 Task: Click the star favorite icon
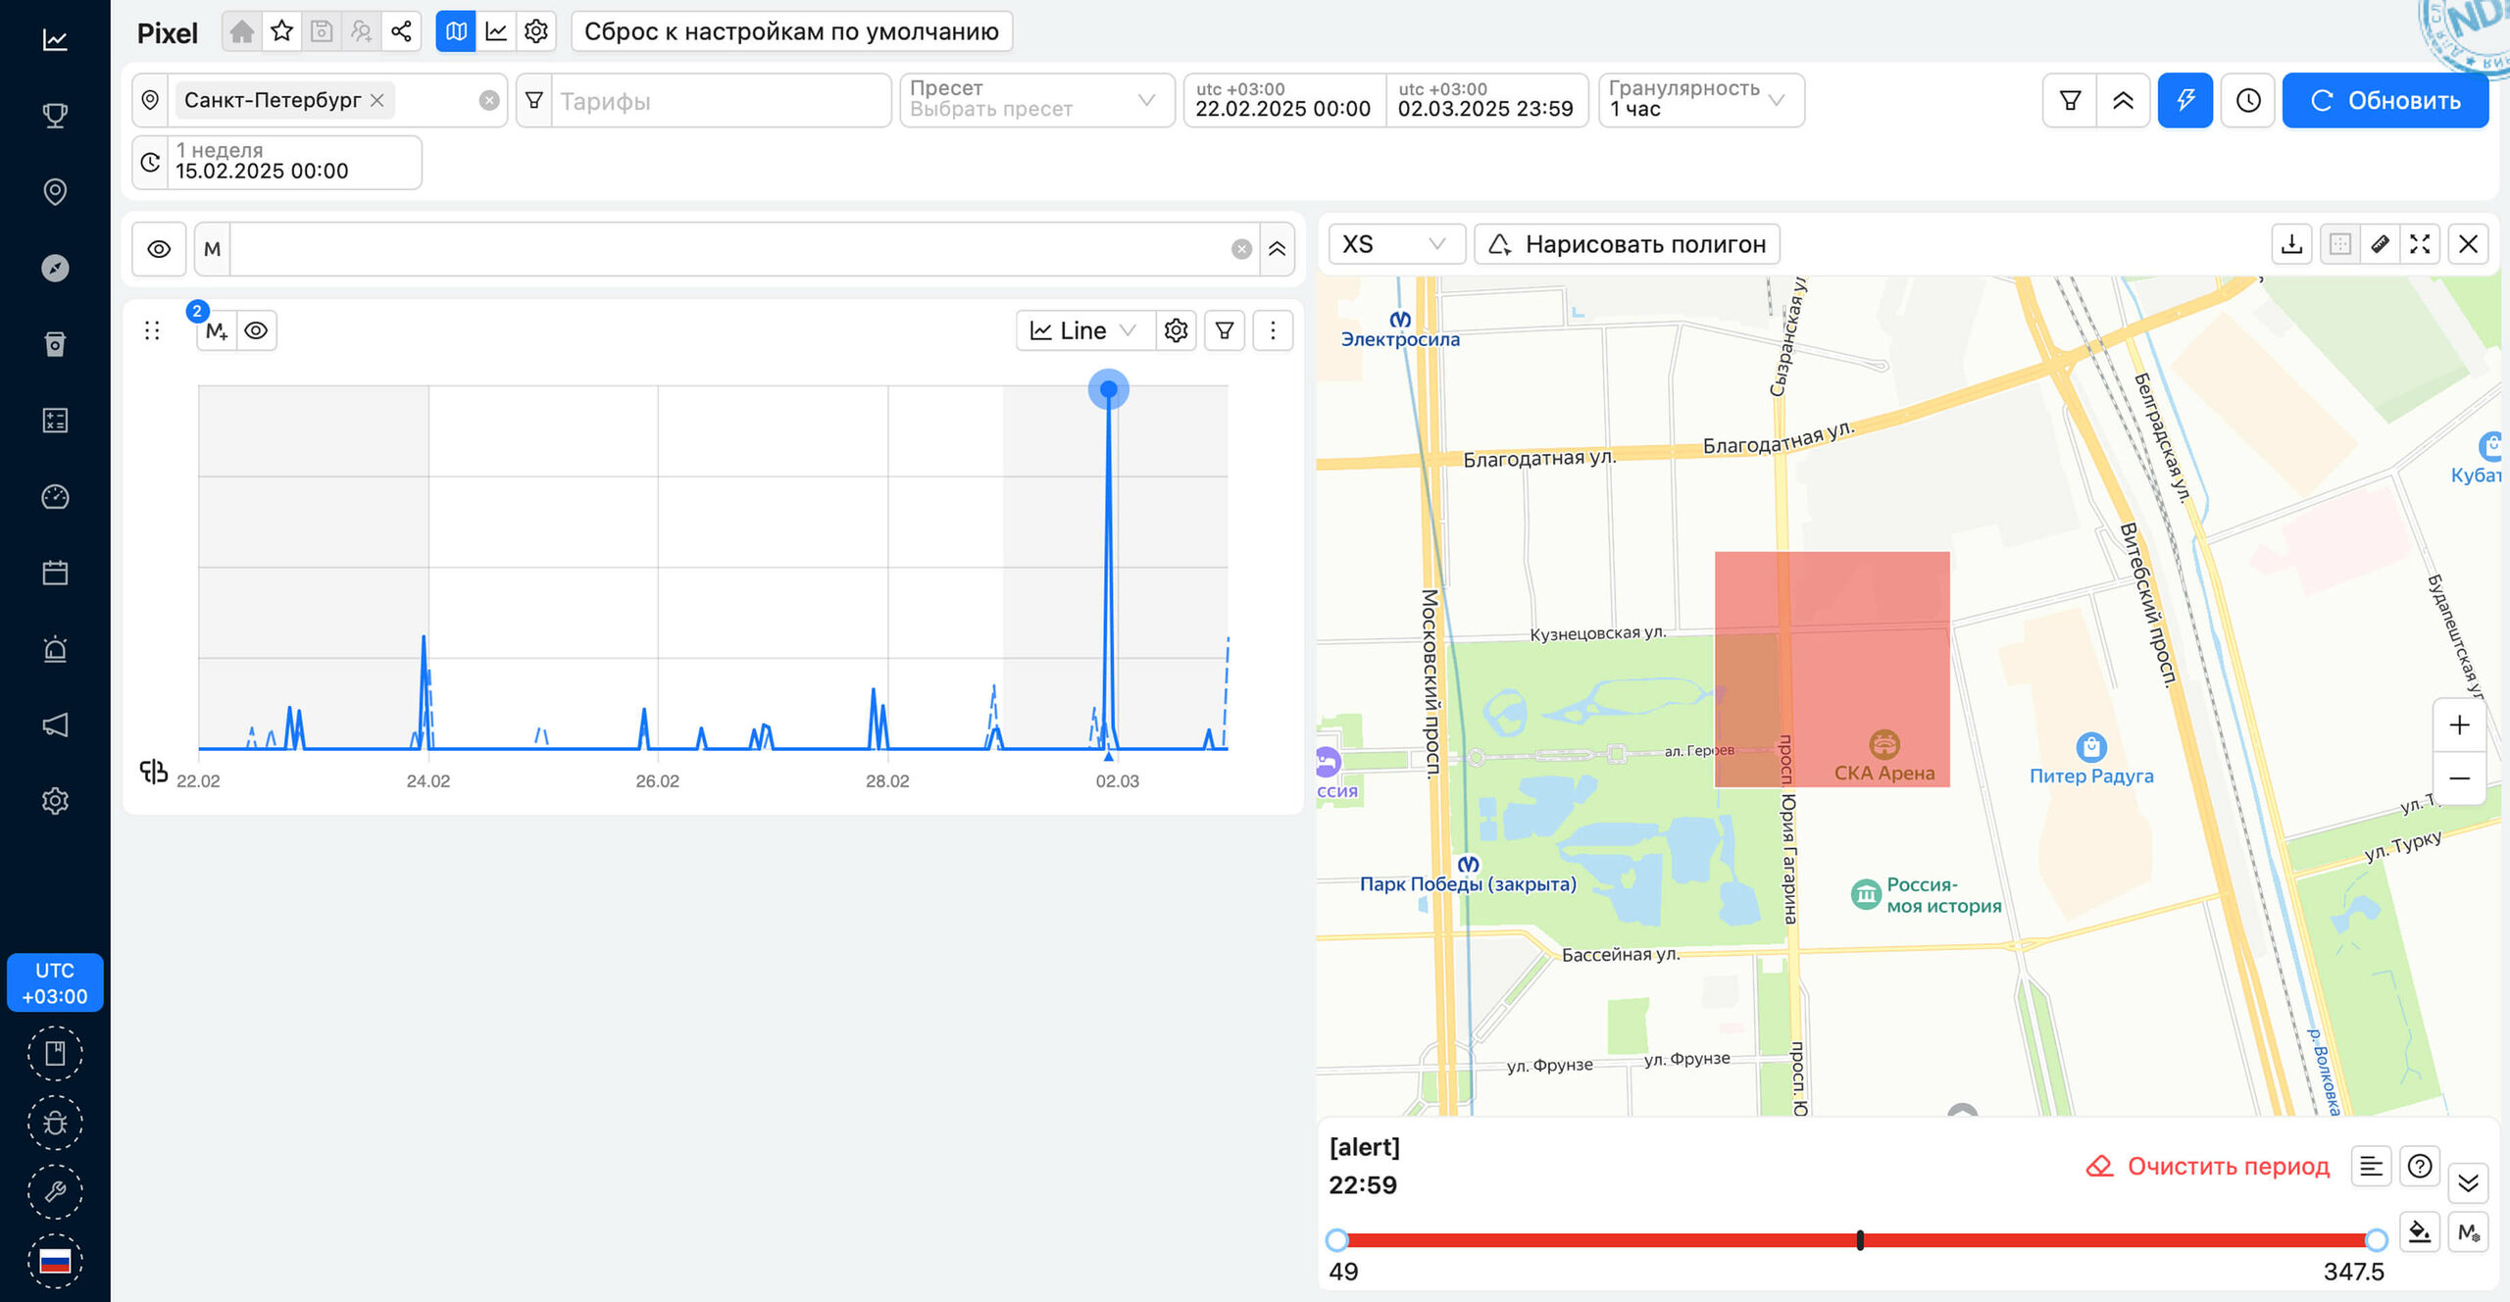281,31
